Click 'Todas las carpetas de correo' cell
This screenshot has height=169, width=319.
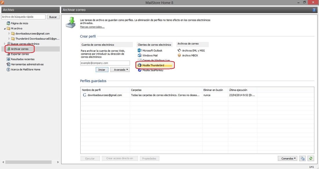point(165,95)
